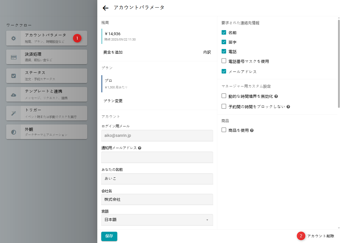Open the 言語 dropdown showing 日本語
This screenshot has height=243, width=340.
click(x=157, y=220)
